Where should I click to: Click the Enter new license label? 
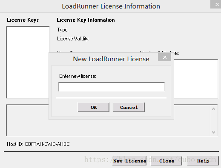77,76
